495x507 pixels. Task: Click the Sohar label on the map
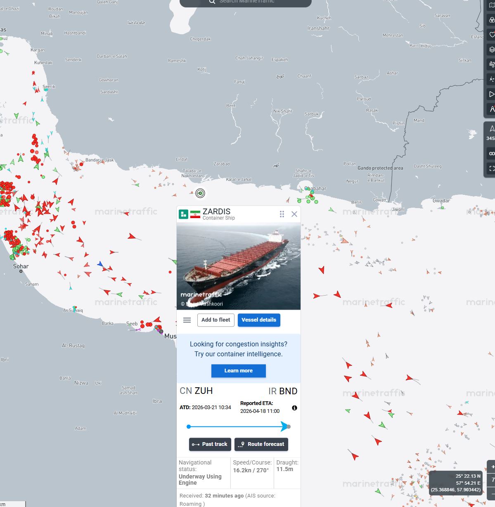pyautogui.click(x=21, y=266)
